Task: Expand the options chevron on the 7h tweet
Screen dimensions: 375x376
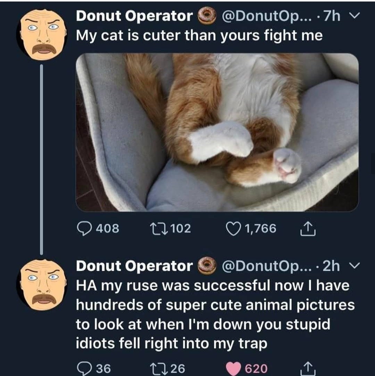Action: tap(352, 16)
